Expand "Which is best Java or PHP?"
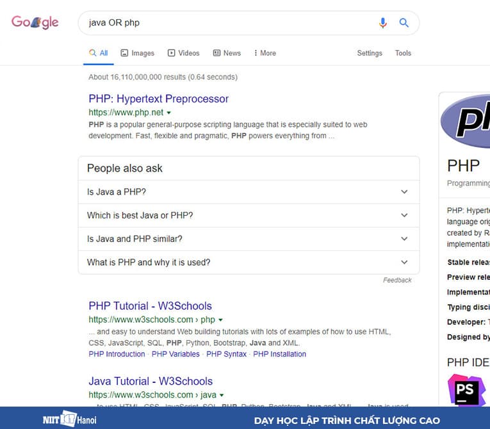 (248, 216)
